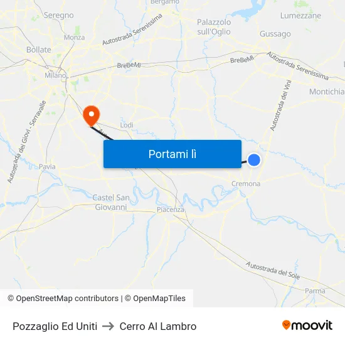
Task: Click the Cremona city label
Action: 246,184
